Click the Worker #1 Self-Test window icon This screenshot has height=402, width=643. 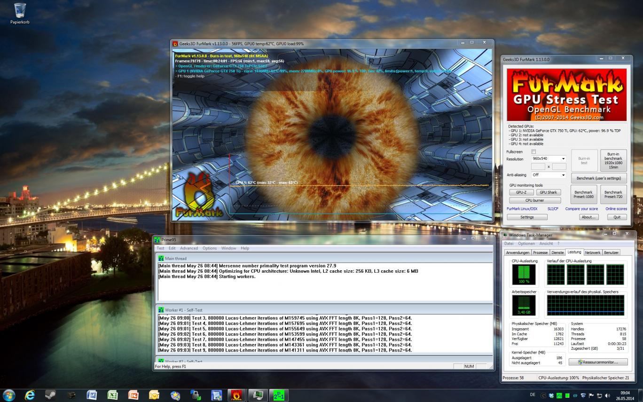click(x=161, y=310)
